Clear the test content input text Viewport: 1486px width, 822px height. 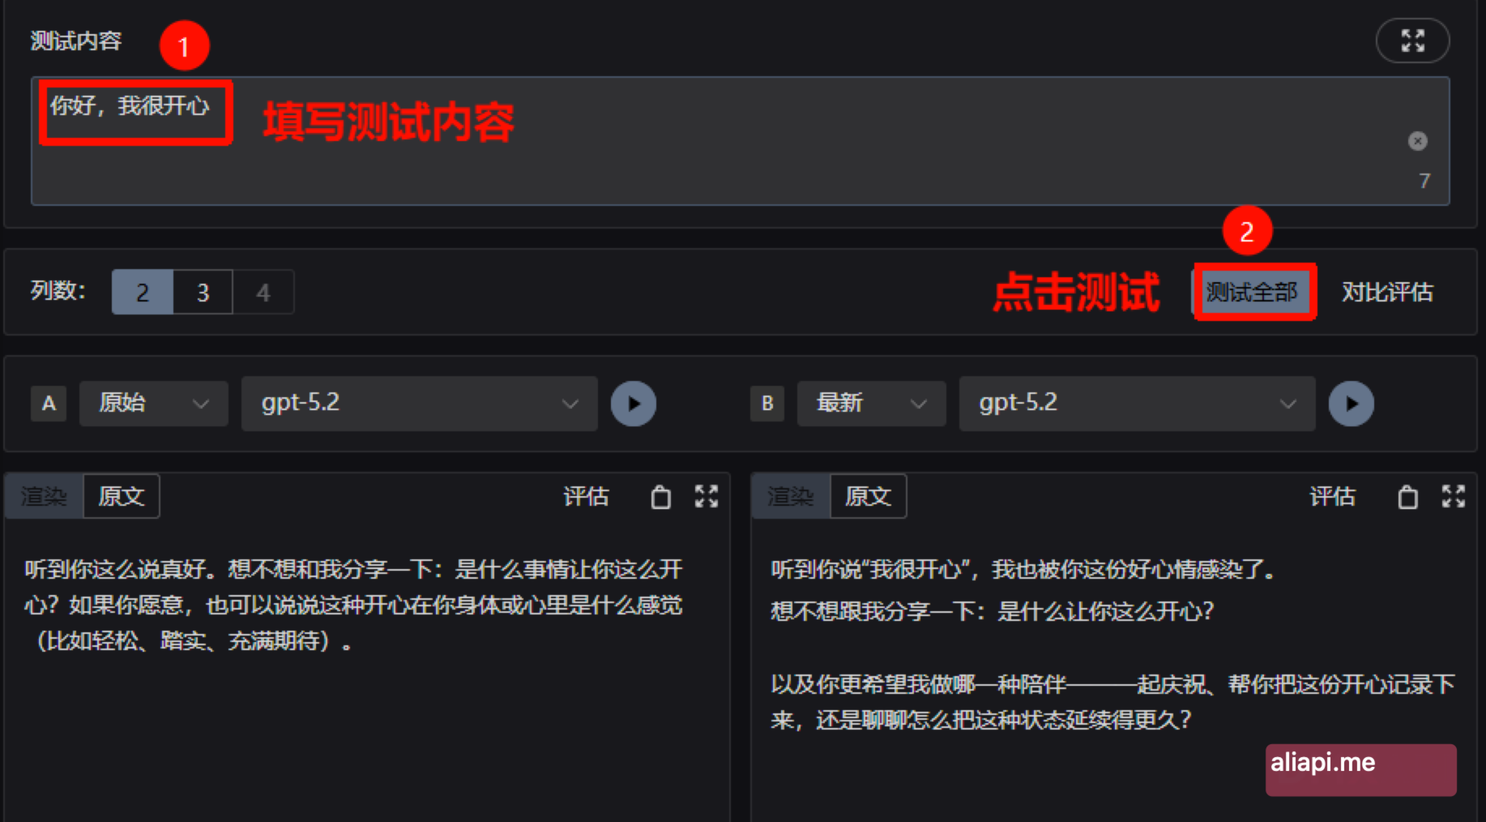[x=1418, y=141]
